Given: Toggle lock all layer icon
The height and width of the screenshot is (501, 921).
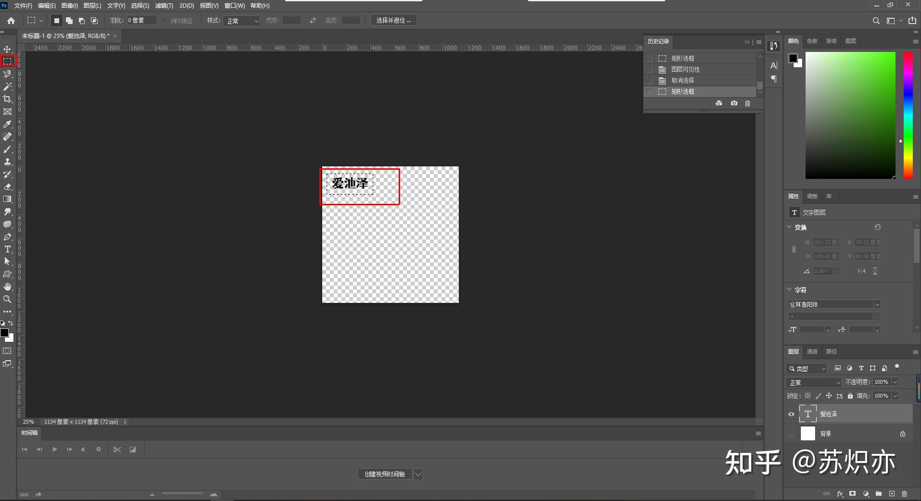Looking at the screenshot, I should point(850,396).
